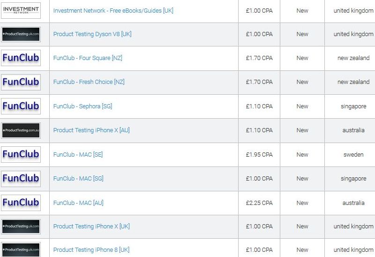The width and height of the screenshot is (375, 257).
Task: Click FunClub logo beside Fresh Choice offer
Action: pos(21,82)
